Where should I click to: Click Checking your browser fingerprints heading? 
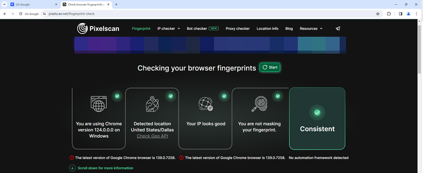(197, 68)
